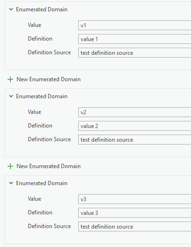
Task: Click the green plus icon below the v1 domain
Action: point(10,79)
